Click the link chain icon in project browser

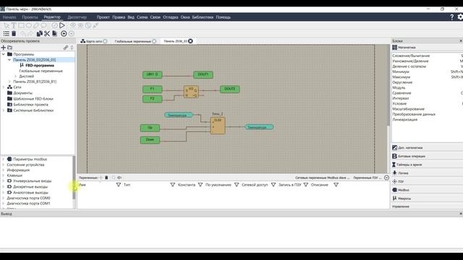[66, 48]
